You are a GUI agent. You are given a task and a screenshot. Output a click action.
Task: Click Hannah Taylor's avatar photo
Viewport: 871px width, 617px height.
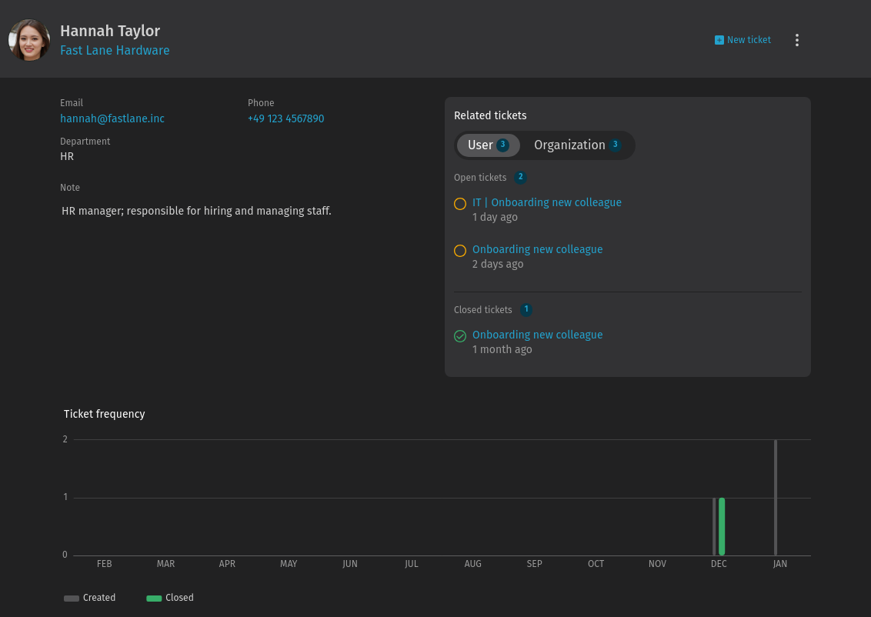pos(29,40)
